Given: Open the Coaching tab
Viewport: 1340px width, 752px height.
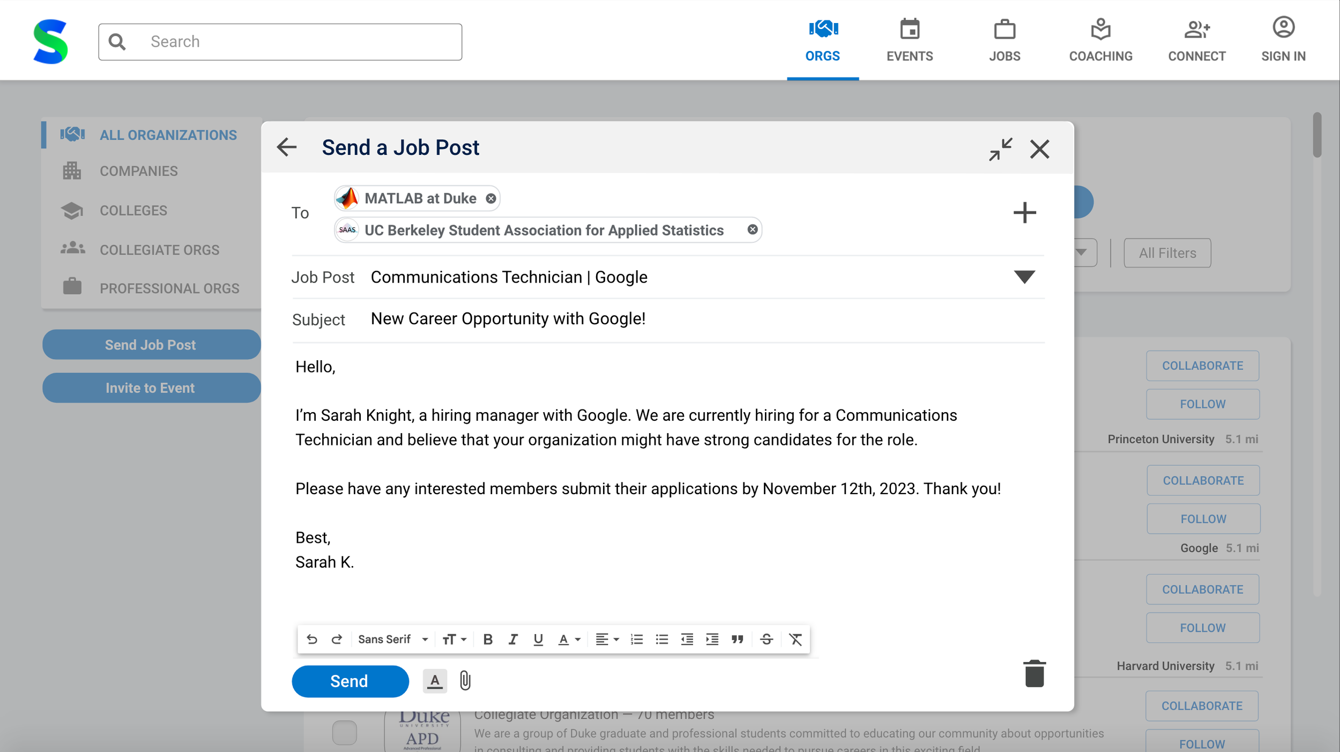Looking at the screenshot, I should [1100, 41].
